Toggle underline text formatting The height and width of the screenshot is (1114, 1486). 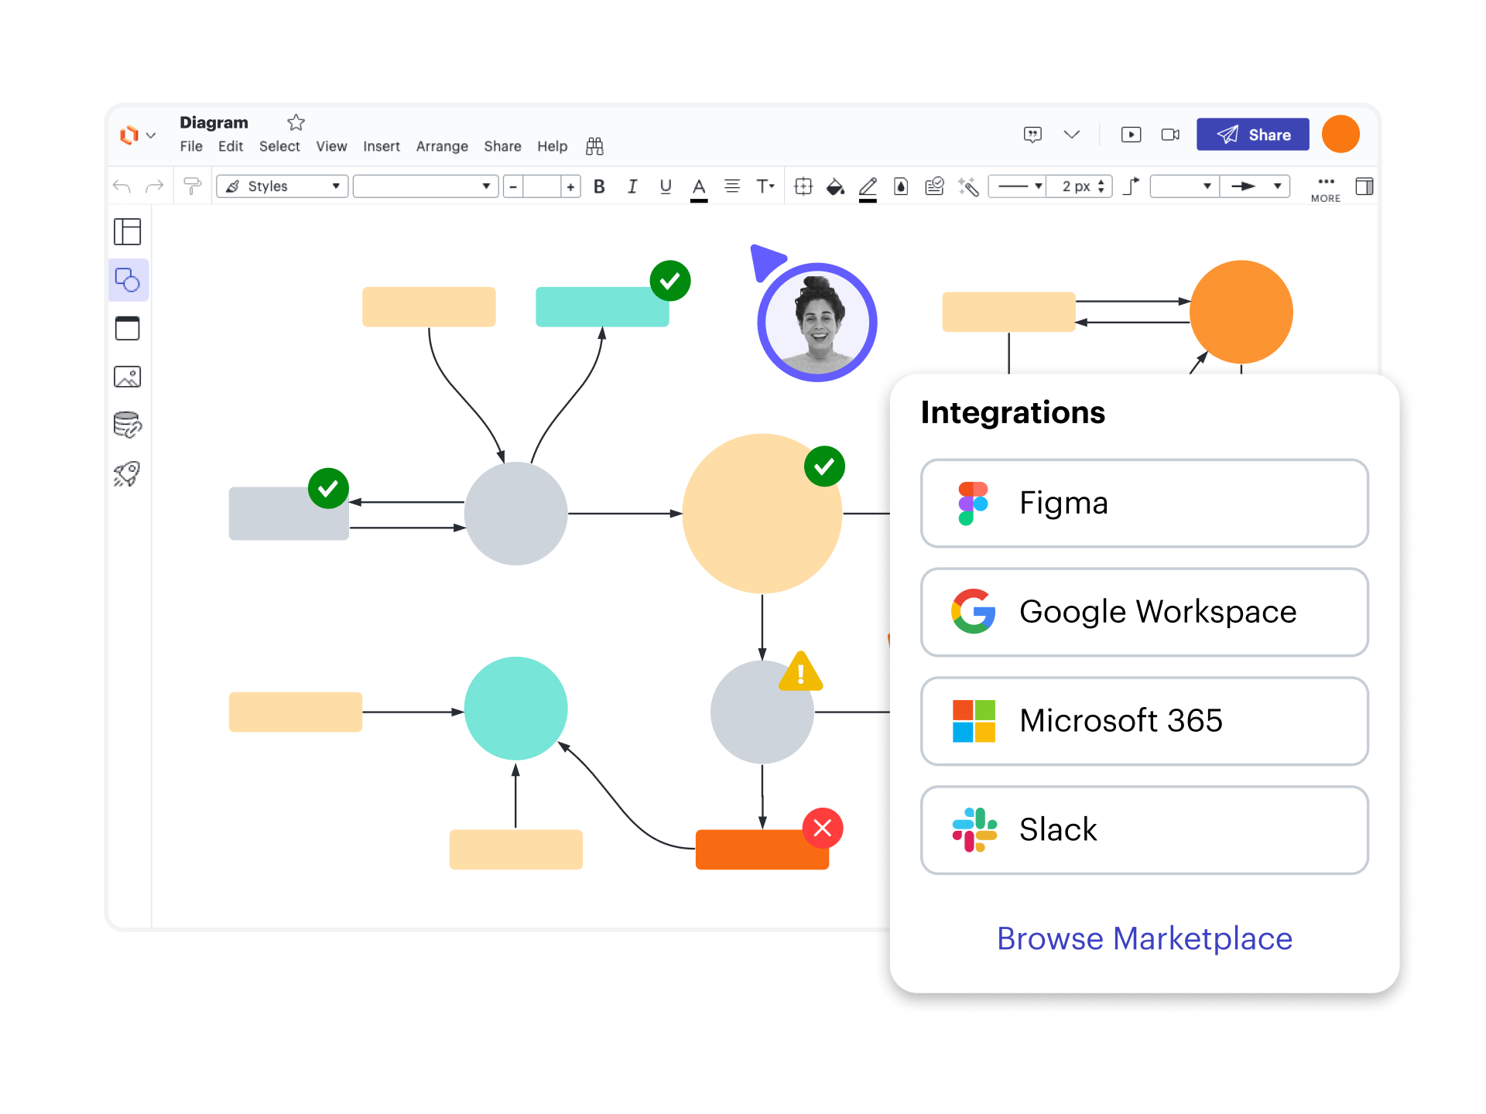coord(666,186)
